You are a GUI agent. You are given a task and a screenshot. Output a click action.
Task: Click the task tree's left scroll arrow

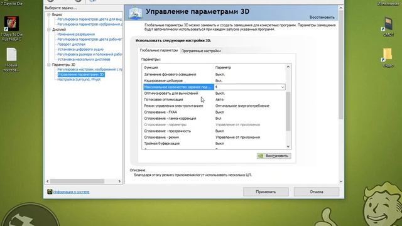click(48, 181)
